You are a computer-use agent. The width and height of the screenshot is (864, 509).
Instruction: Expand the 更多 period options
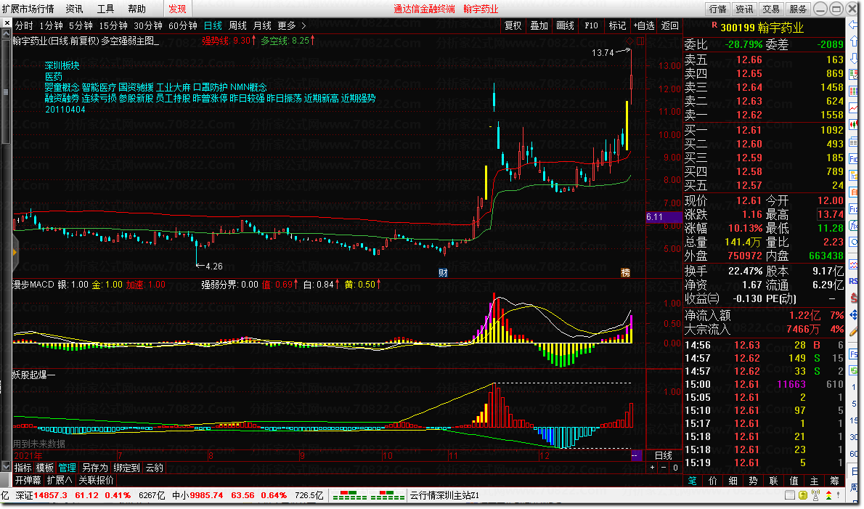point(287,26)
